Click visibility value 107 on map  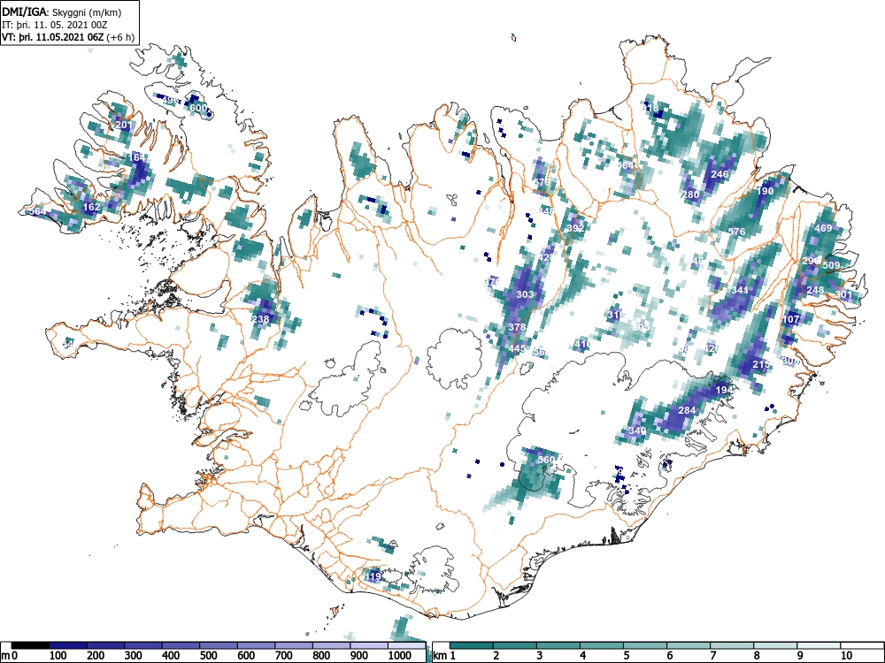[791, 319]
